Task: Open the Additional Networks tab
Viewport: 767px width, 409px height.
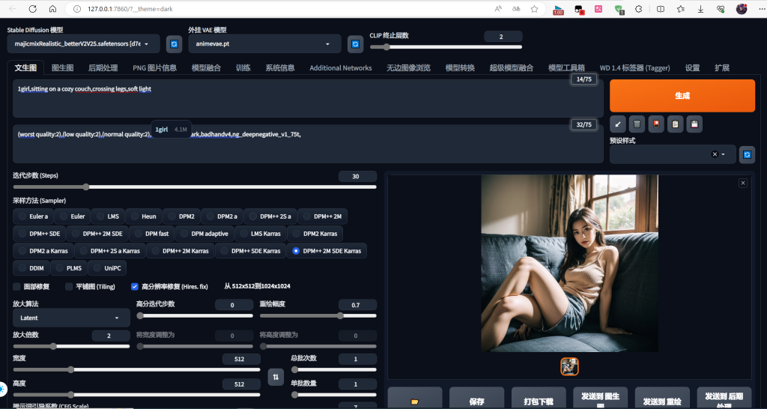Action: coord(340,67)
